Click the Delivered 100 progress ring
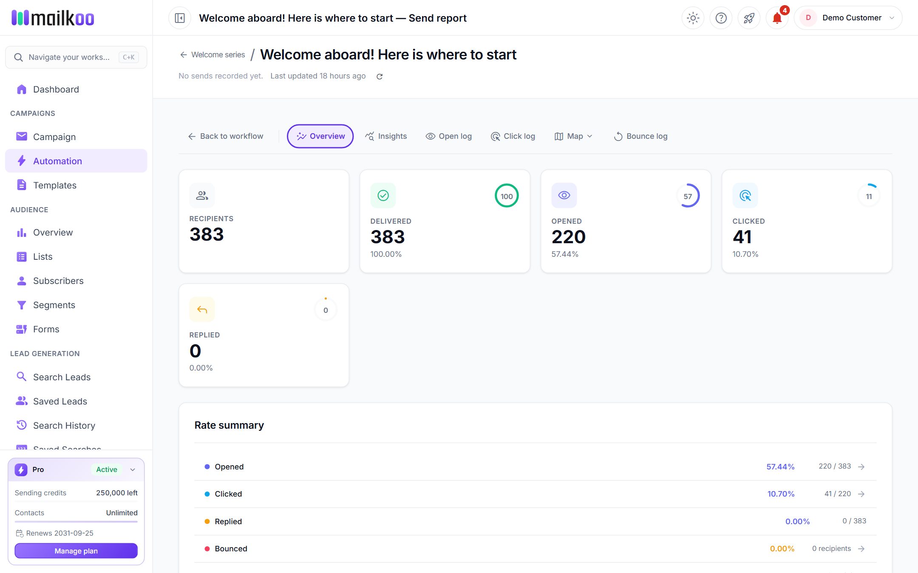This screenshot has height=573, width=918. tap(507, 196)
